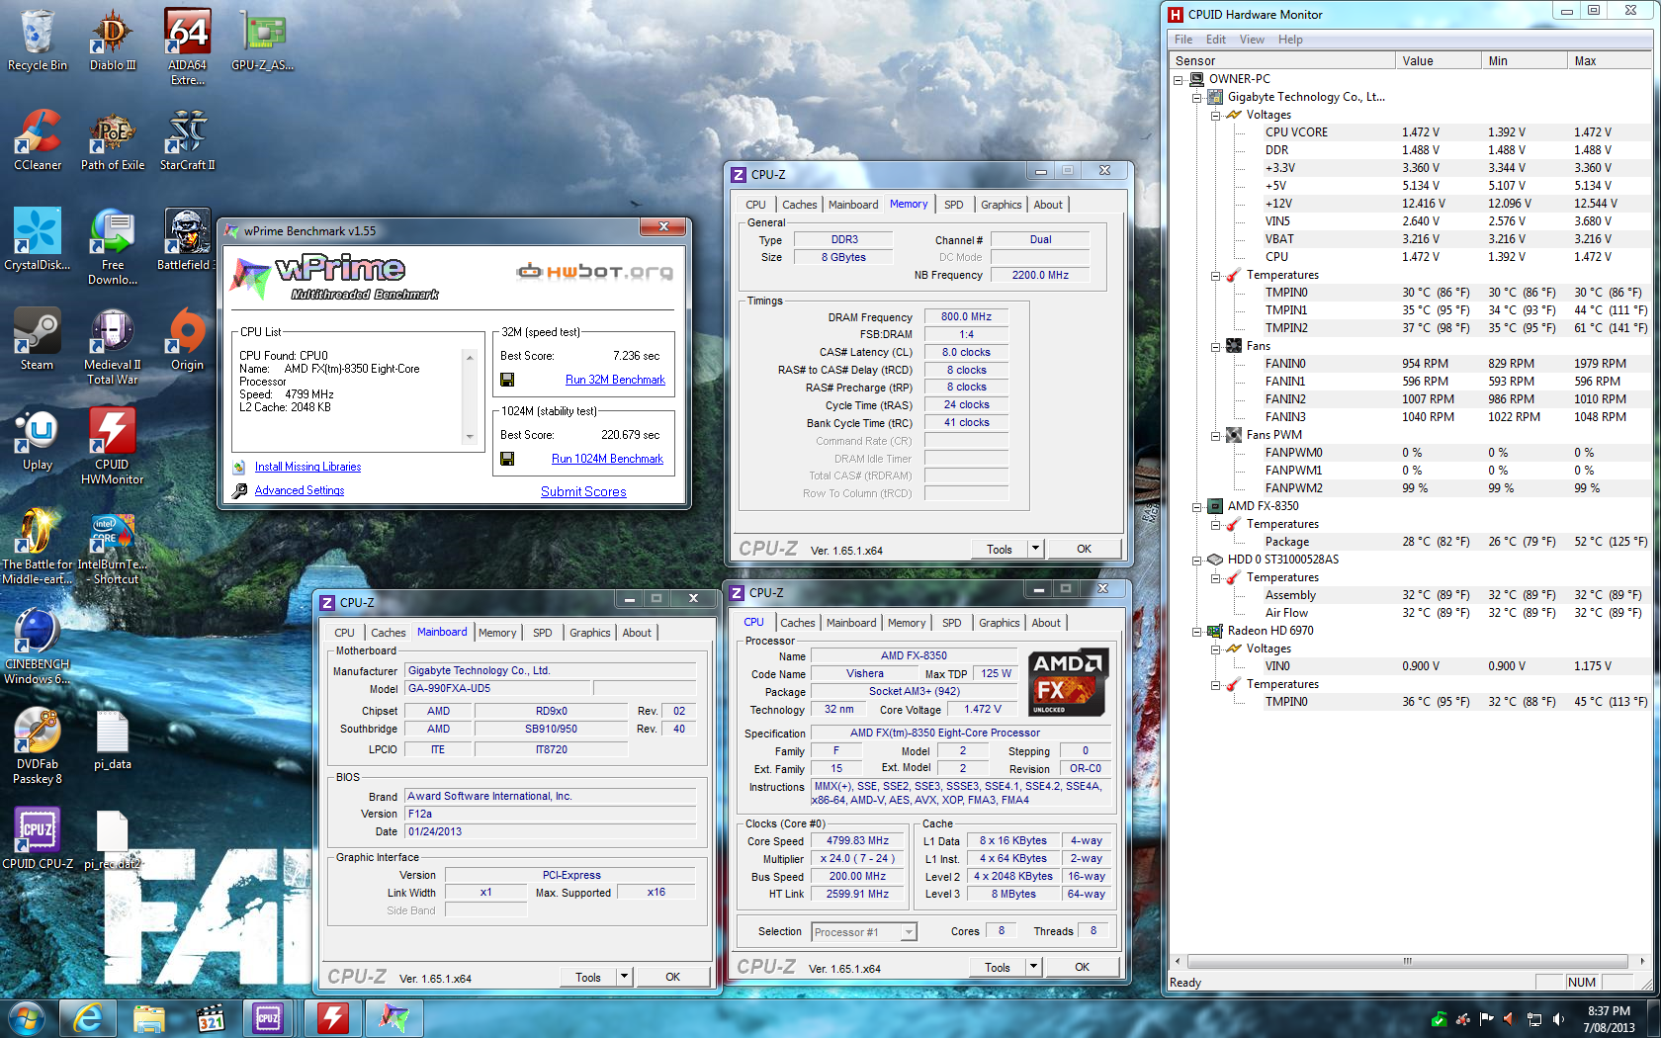Launch the Uplay desktop icon
Viewport: 1661px width, 1038px height.
pos(38,439)
